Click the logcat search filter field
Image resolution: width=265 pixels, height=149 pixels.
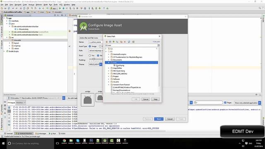[x=209, y=103]
